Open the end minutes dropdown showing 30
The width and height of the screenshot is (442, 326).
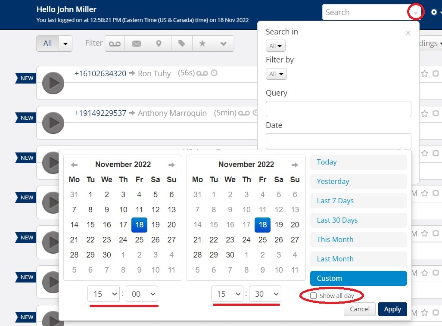(x=265, y=294)
